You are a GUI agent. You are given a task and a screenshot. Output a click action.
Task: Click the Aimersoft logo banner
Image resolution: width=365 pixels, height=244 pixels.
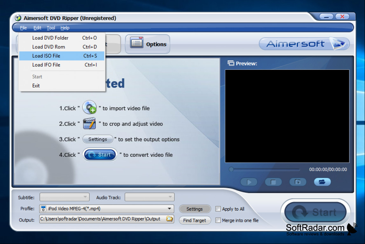pos(304,44)
